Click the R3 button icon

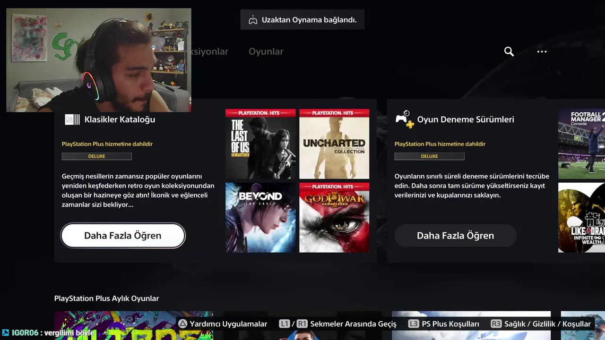tap(496, 324)
